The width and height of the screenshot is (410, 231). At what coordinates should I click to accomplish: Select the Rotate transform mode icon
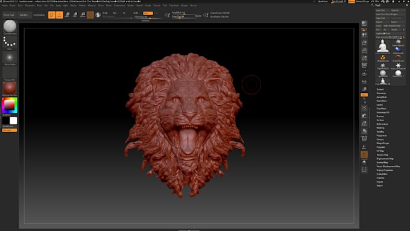point(83,15)
